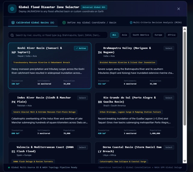This screenshot has height=172, width=193.
Task: Click the 420 km² inundation value
Action: pyautogui.click(x=102, y=134)
